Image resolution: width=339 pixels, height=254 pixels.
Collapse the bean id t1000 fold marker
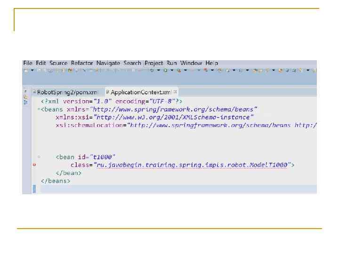[x=39, y=157]
